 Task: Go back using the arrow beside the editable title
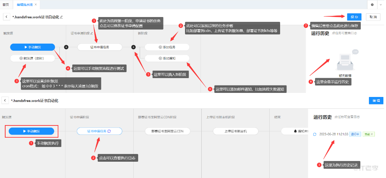click(7, 17)
